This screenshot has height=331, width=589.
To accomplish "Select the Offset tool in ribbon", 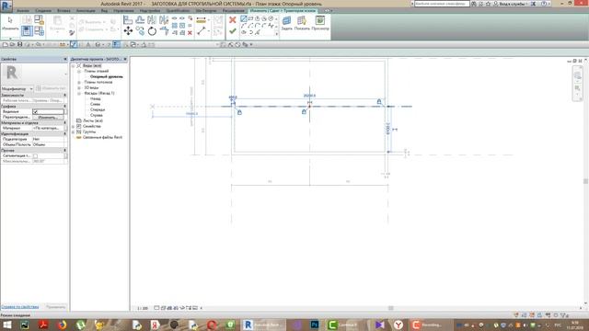I will coord(140,19).
